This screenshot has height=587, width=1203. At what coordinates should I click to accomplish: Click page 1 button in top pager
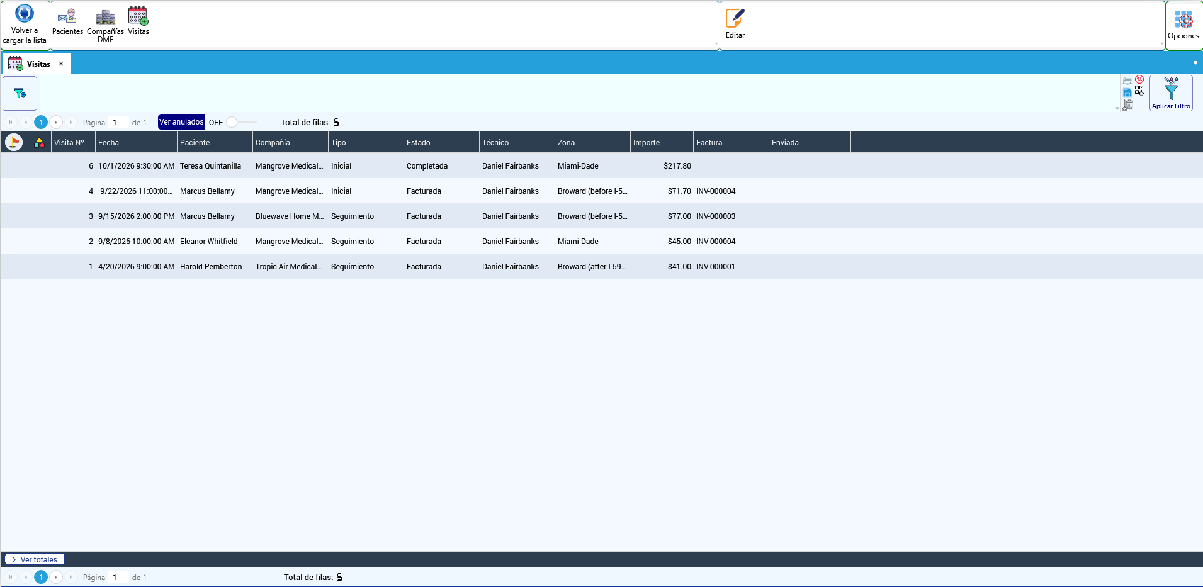click(x=41, y=122)
